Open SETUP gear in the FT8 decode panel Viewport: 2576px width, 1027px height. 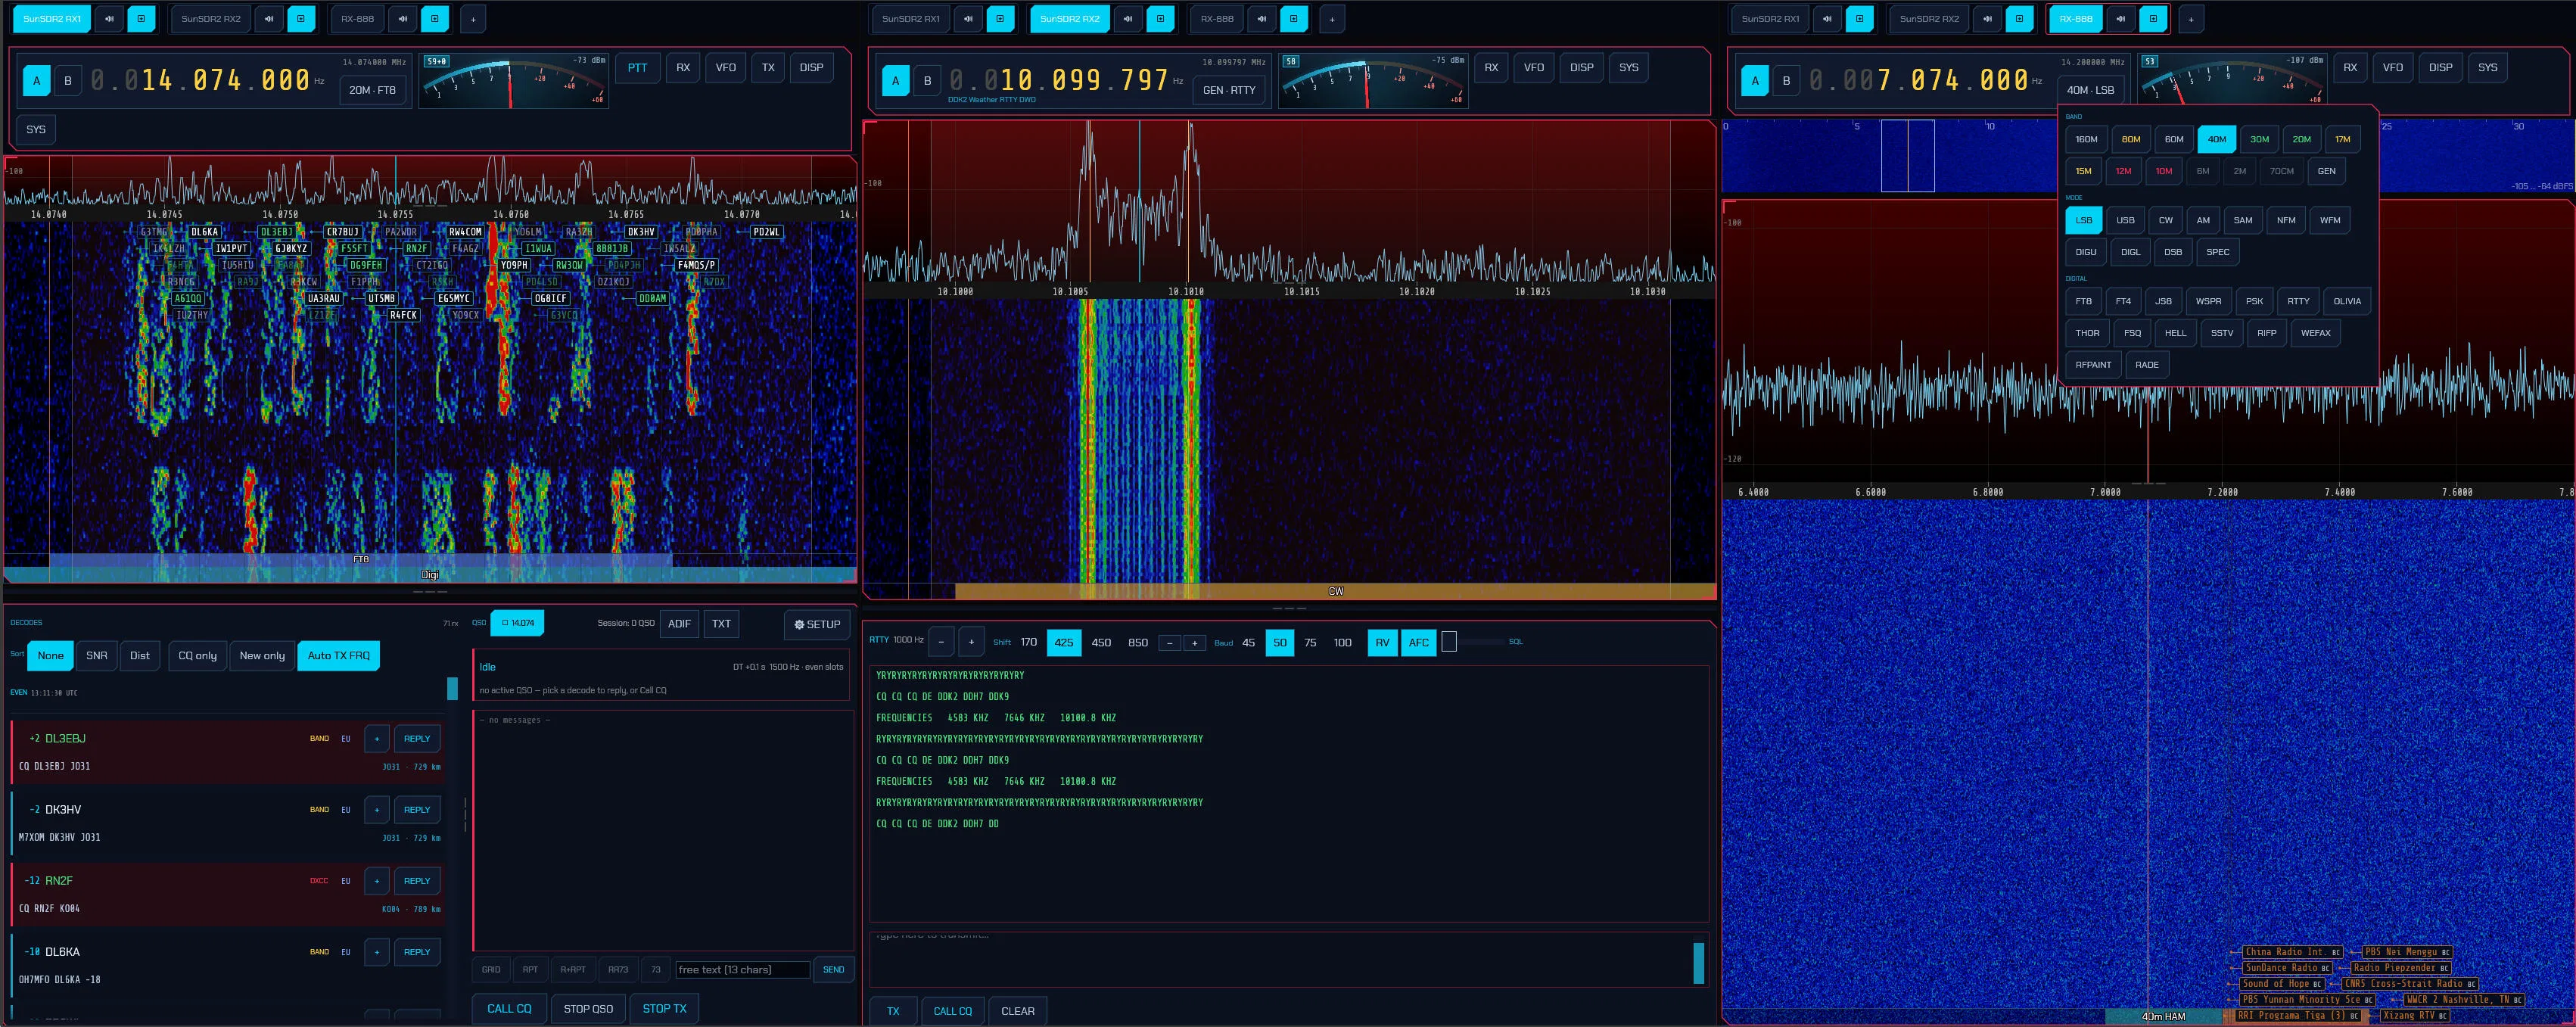(817, 624)
